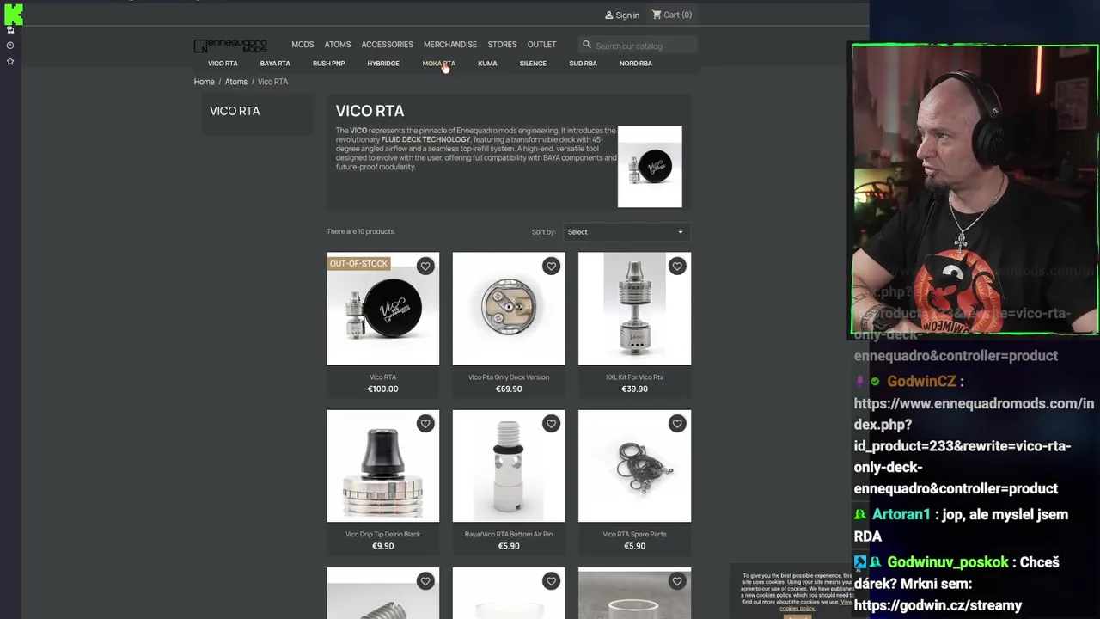1100x619 pixels.
Task: Toggle wishlist heart on Vico RTA Spare Parts
Action: tap(677, 424)
